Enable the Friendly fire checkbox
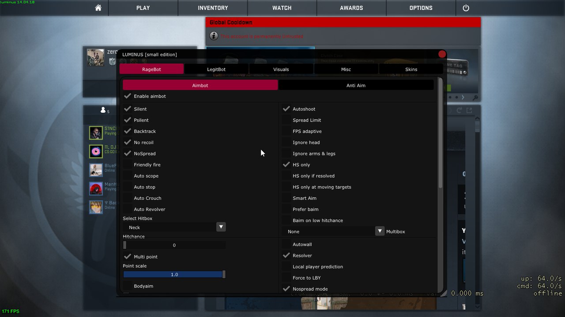 128,165
